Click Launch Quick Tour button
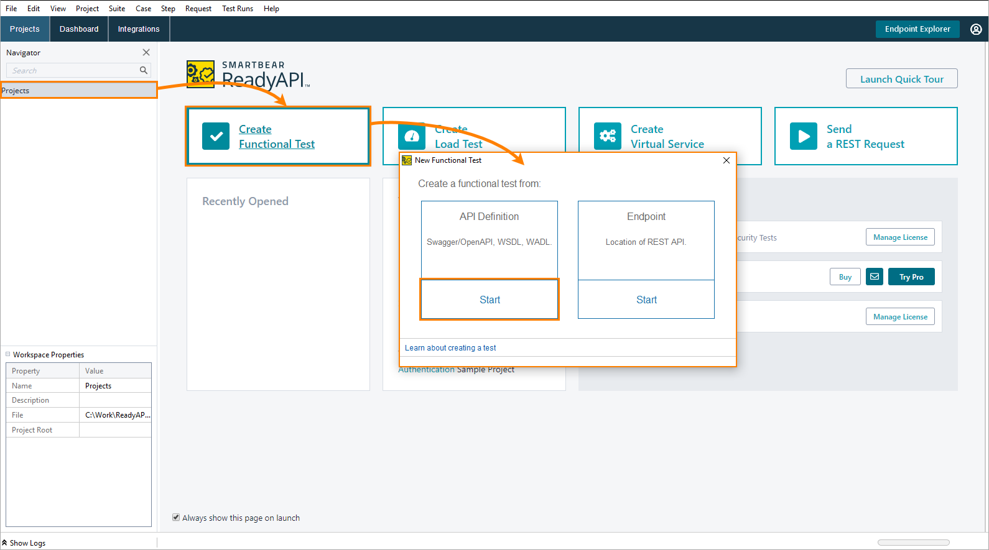 tap(901, 79)
